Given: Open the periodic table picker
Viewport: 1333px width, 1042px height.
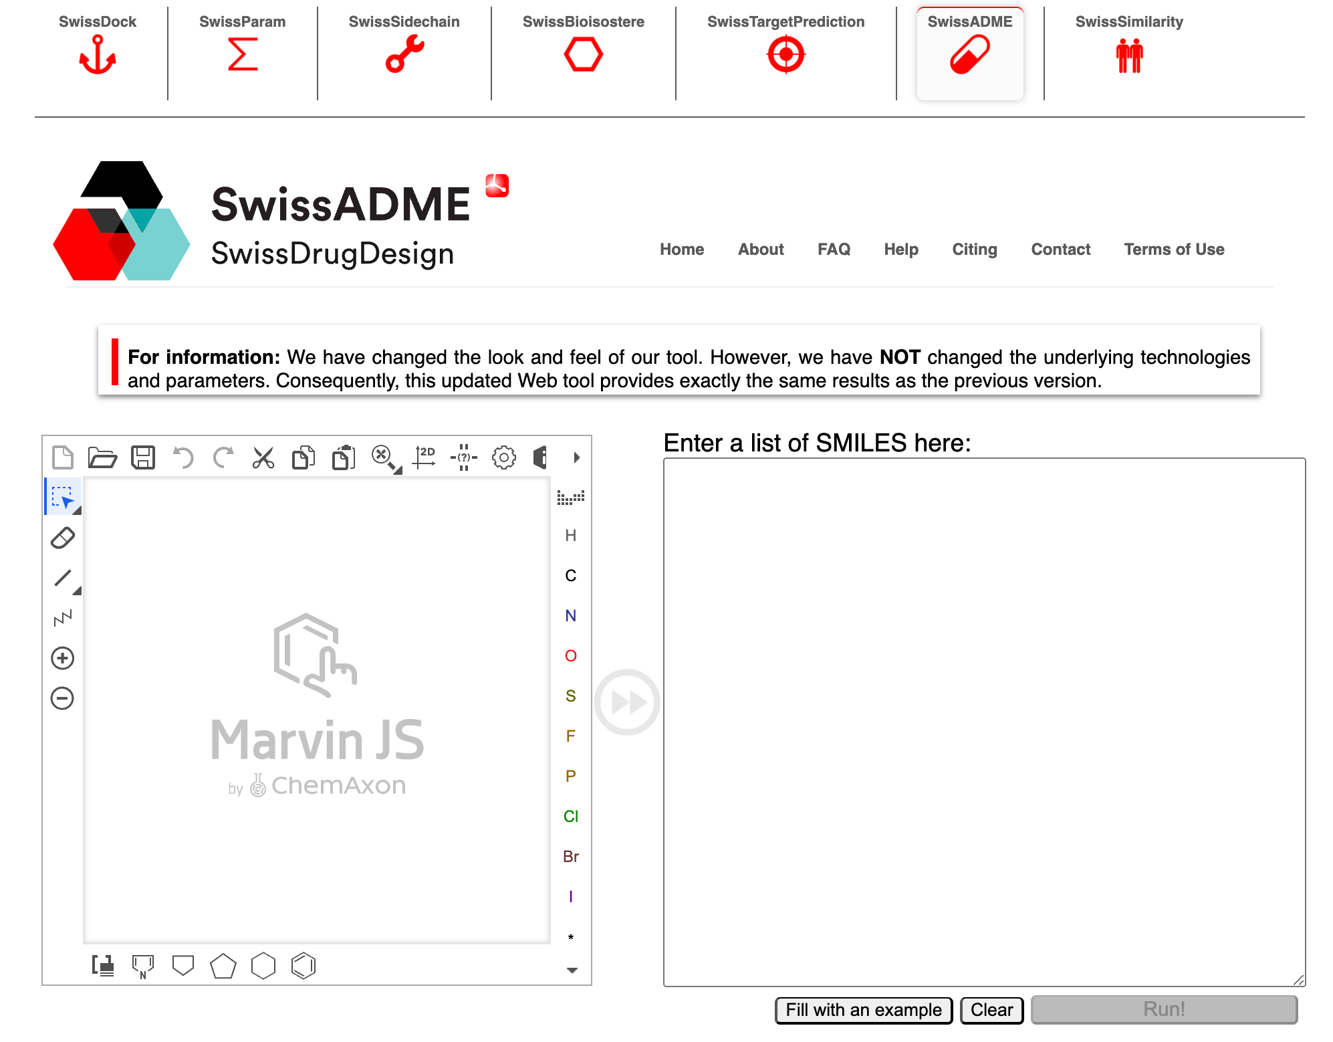Looking at the screenshot, I should pos(570,497).
